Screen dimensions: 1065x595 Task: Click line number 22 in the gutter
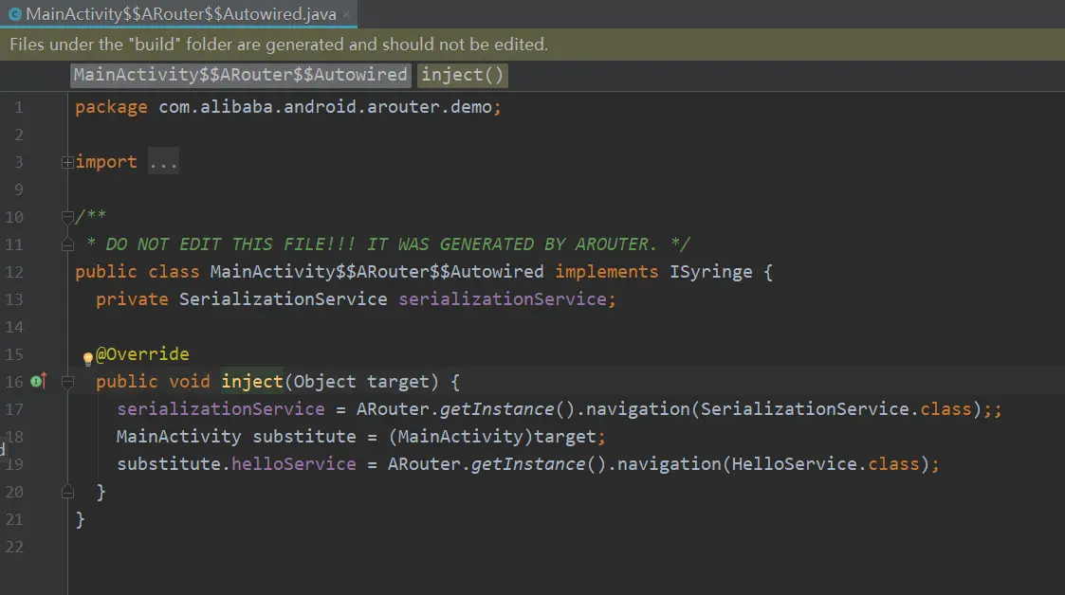[14, 547]
